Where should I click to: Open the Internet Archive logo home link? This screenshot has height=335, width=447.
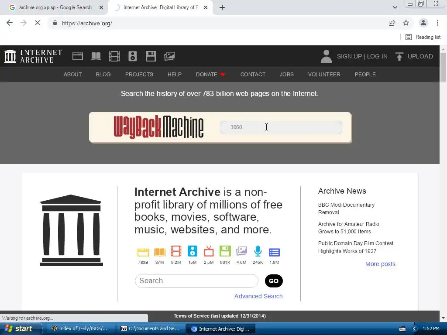(x=33, y=56)
